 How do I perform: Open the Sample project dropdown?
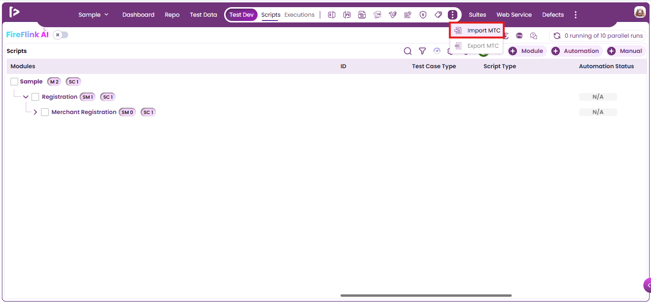point(93,15)
